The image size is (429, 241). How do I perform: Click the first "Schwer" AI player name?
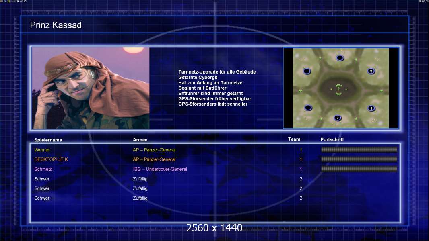[42, 179]
